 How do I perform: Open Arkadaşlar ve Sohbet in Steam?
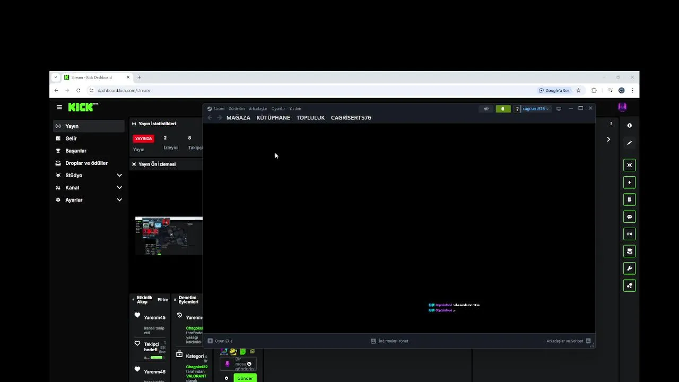(569, 341)
